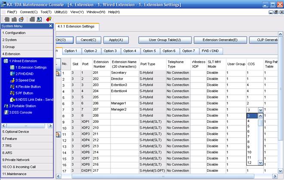Click the Apply(A) button

(x=116, y=40)
